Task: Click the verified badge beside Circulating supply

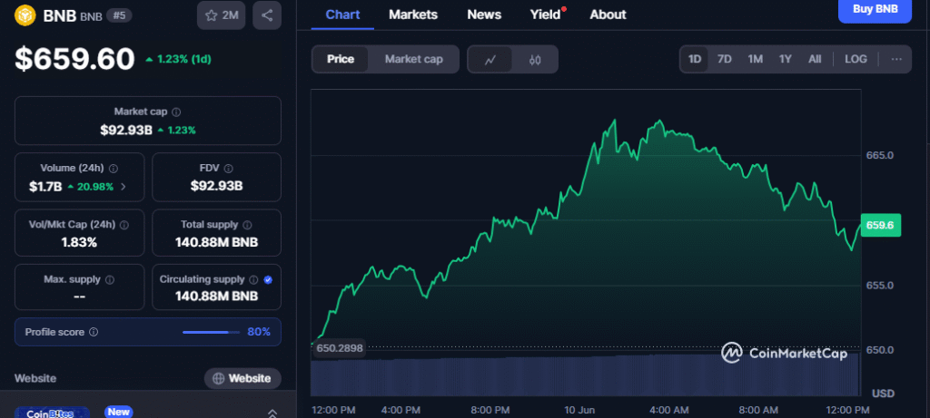Action: click(268, 279)
